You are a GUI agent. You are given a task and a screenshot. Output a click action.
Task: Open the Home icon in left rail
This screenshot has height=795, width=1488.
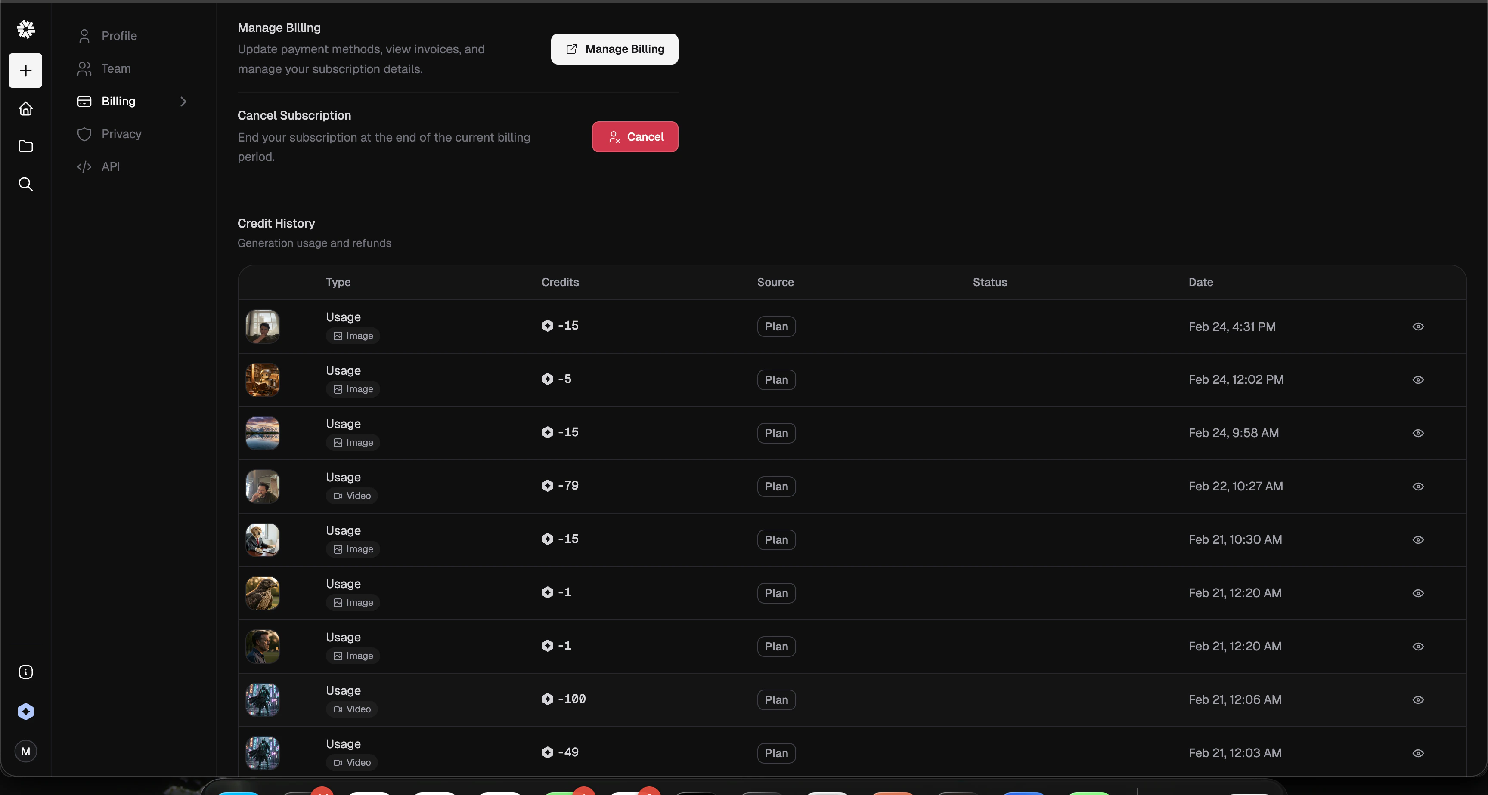pyautogui.click(x=25, y=108)
